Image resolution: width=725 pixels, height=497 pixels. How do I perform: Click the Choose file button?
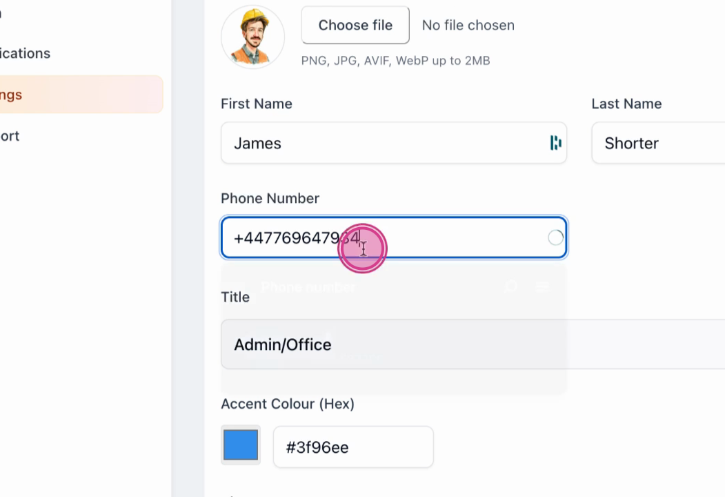click(355, 25)
